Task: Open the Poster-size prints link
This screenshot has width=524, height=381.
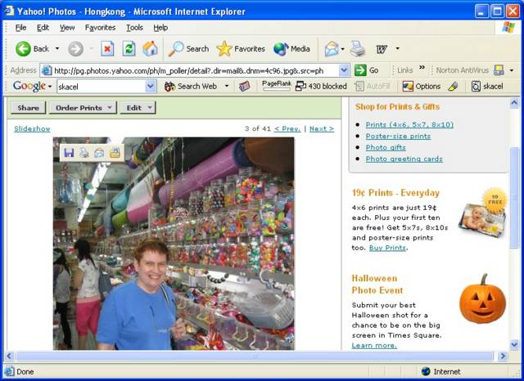Action: click(x=398, y=136)
